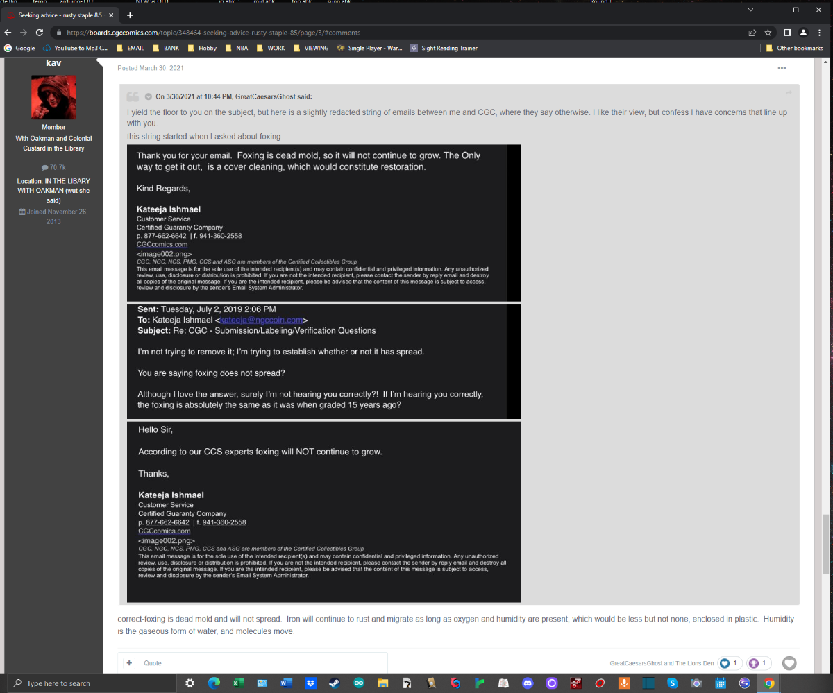Open Discord from the taskbar
This screenshot has width=833, height=693.
[x=528, y=683]
